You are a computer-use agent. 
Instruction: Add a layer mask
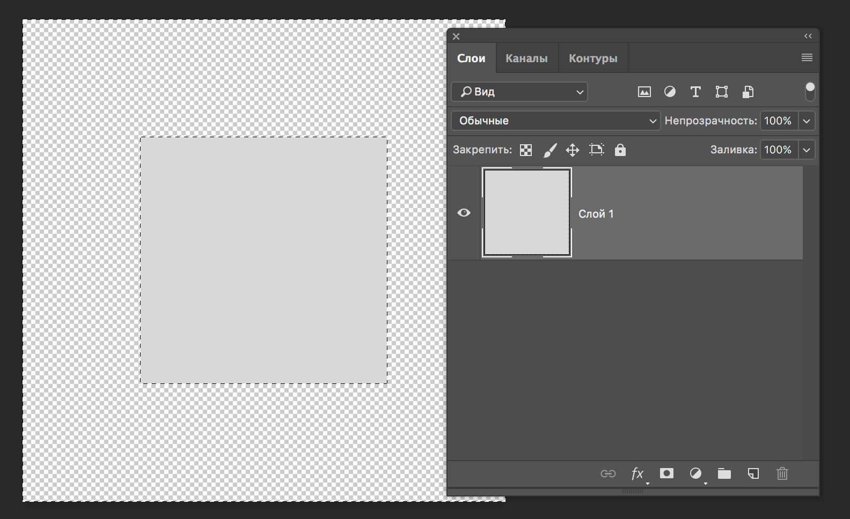tap(666, 473)
